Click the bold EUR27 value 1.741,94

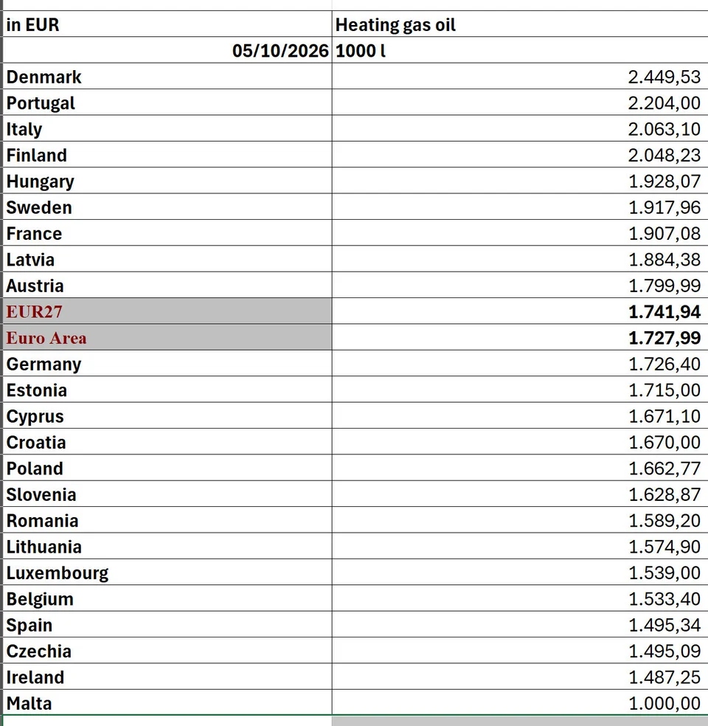[520, 311]
